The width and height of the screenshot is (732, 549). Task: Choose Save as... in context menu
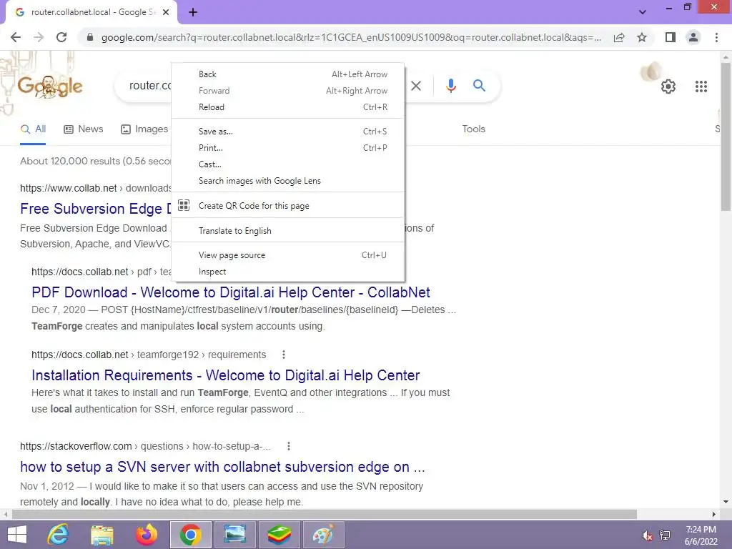click(288, 132)
